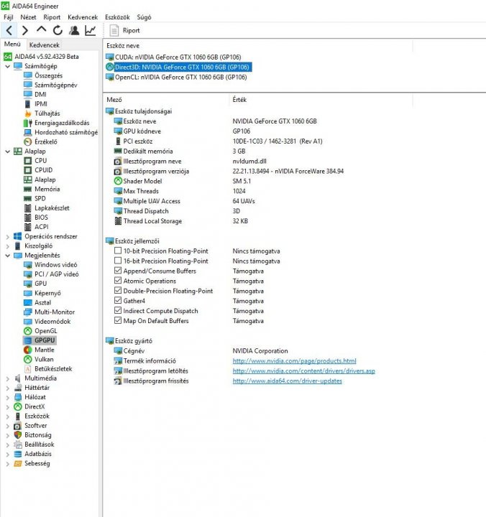Screen dimensions: 486x517
Task: Click the Forward navigation arrow
Action: pyautogui.click(x=24, y=30)
